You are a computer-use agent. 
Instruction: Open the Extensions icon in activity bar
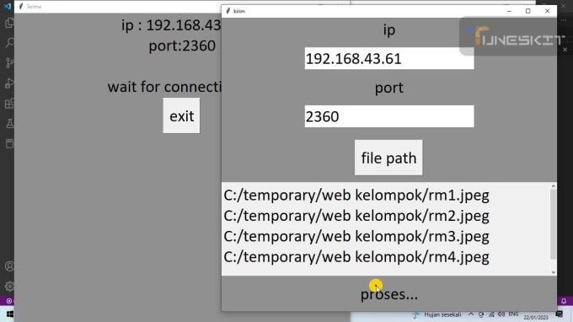[x=9, y=104]
